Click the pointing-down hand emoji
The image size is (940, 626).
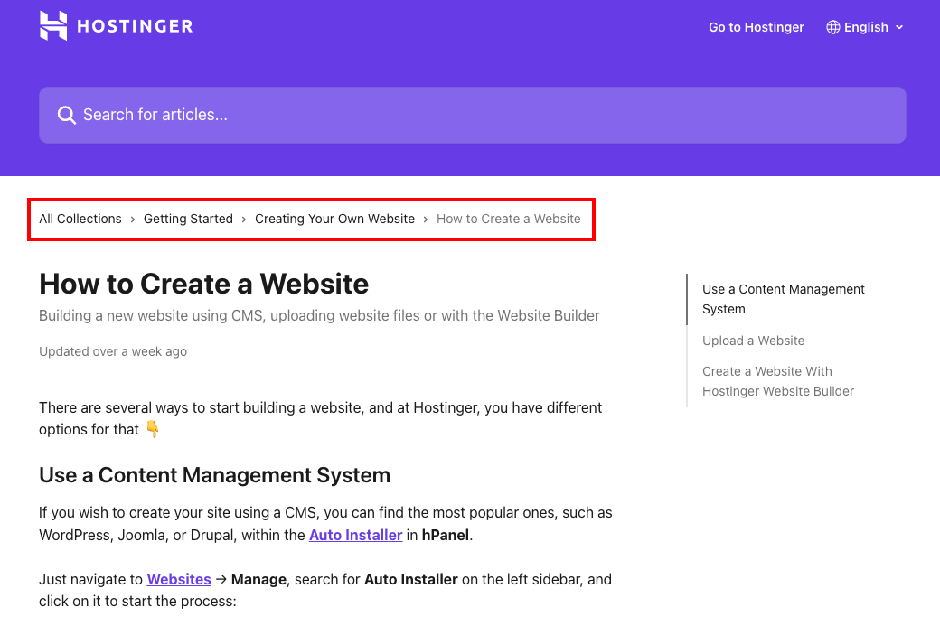(153, 429)
